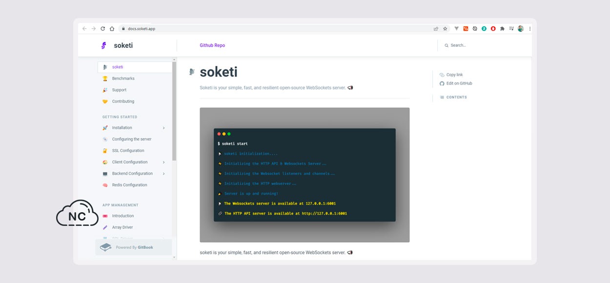Click the large soketi page heading
This screenshot has width=610, height=283.
click(x=219, y=72)
